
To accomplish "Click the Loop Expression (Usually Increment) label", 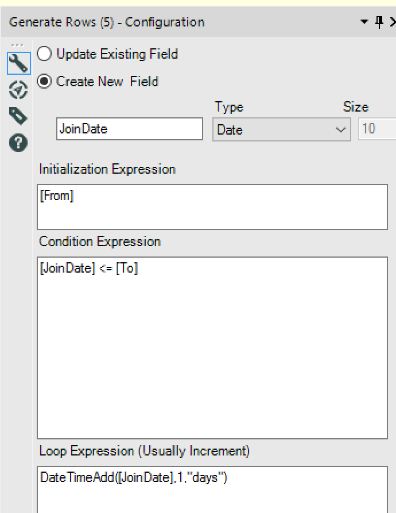I will pyautogui.click(x=145, y=451).
